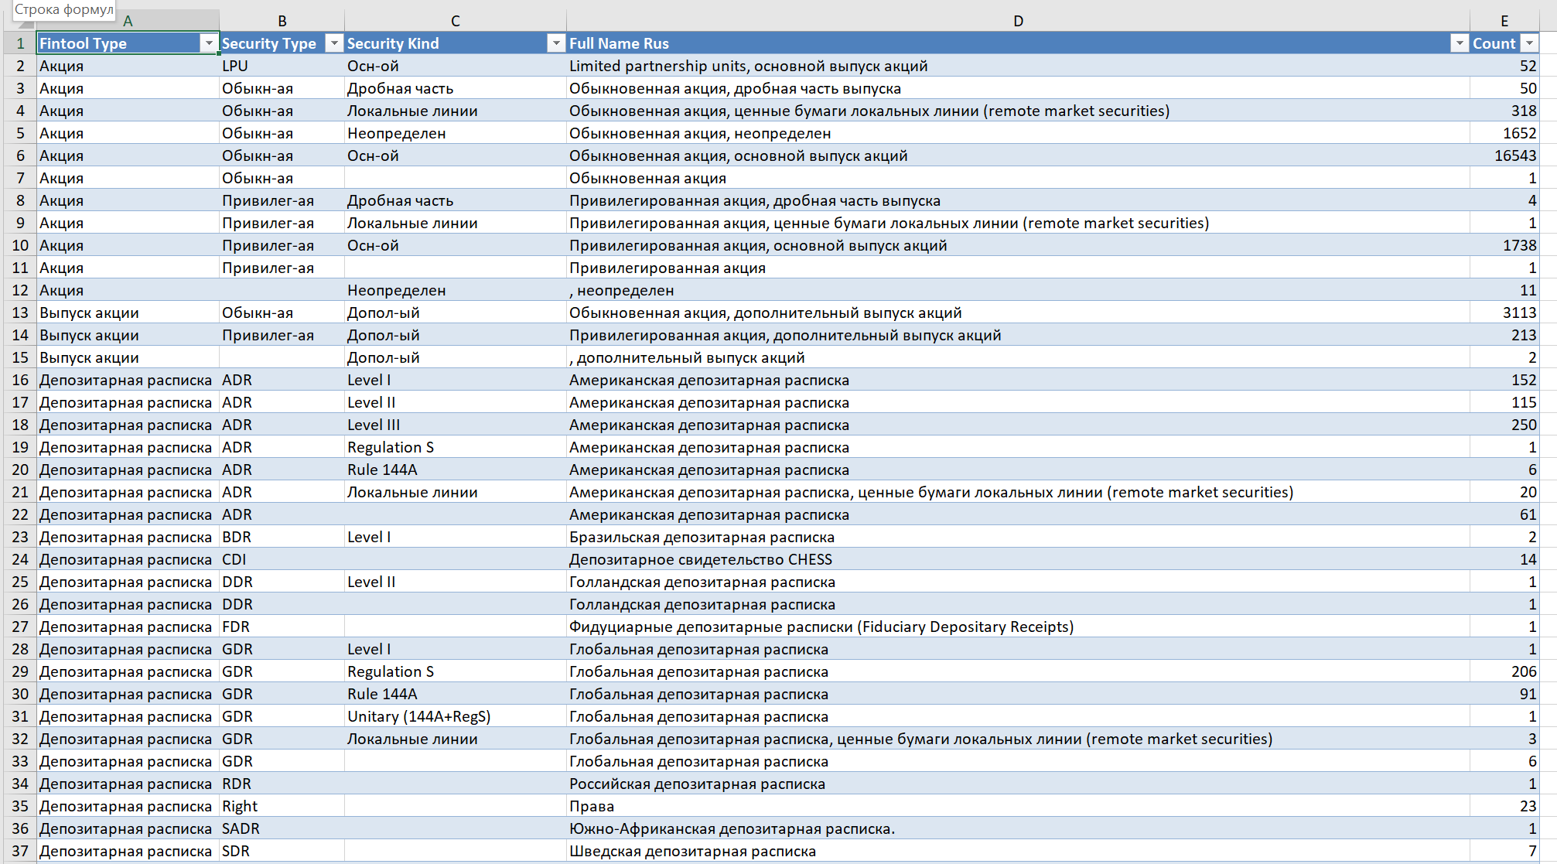Viewport: 1557px width, 864px height.
Task: Select column D header
Action: pyautogui.click(x=1018, y=21)
